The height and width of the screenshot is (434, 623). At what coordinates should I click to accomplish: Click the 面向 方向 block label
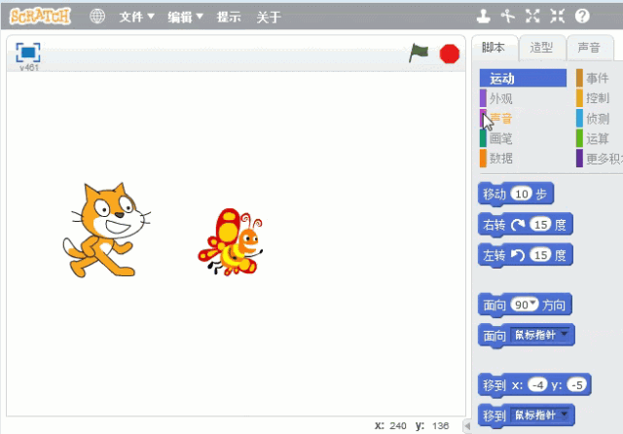click(x=554, y=305)
